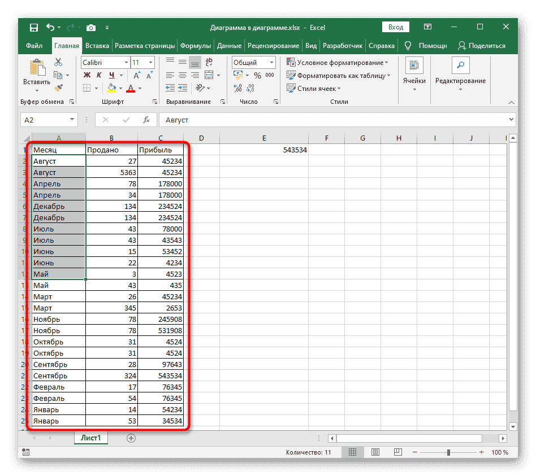Open the Вставка ribbon tab
The image size is (536, 476).
pos(97,46)
